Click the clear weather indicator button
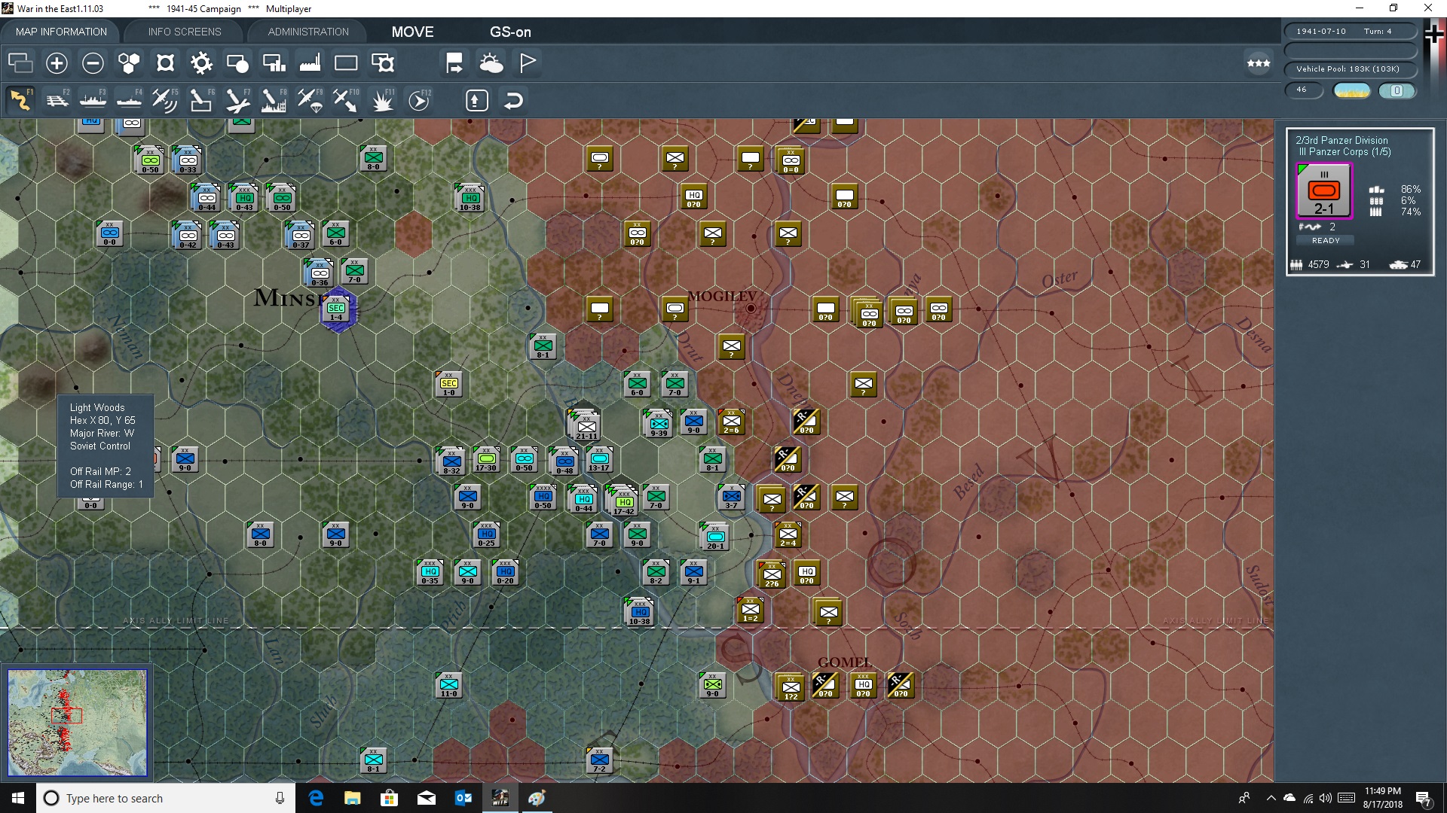This screenshot has width=1447, height=813. click(1352, 90)
